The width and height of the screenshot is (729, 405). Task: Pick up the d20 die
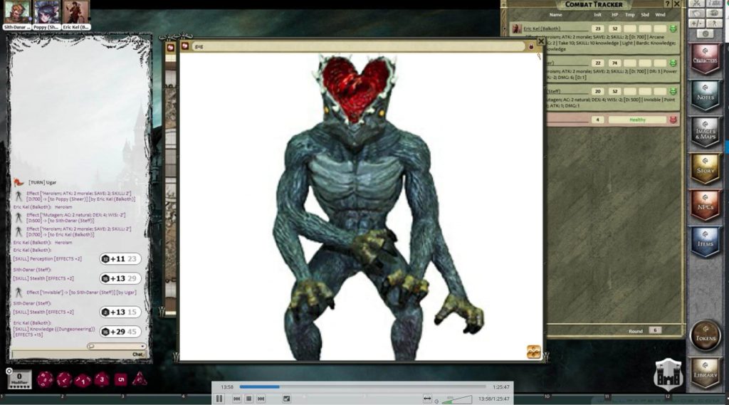(x=45, y=379)
